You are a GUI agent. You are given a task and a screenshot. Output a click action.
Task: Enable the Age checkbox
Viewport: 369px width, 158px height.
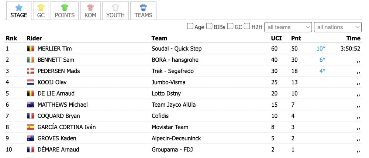click(x=190, y=26)
